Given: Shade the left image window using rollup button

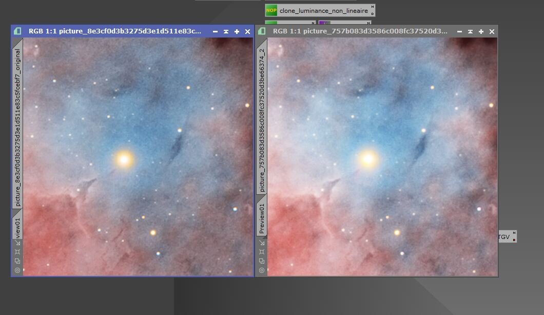Looking at the screenshot, I should 226,31.
